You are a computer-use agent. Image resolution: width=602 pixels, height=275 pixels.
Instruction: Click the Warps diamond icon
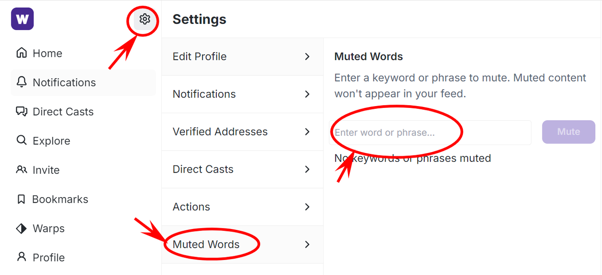click(x=21, y=229)
